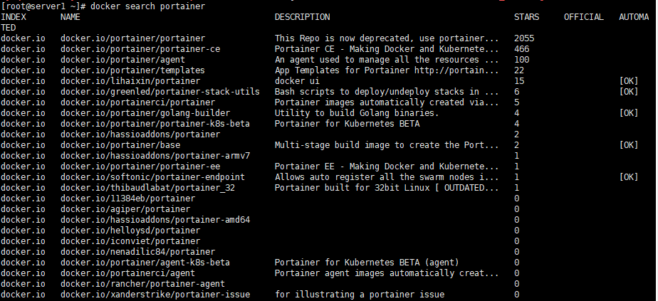This screenshot has height=301, width=658.
Task: Click the 'docker search portainer' command text
Action: tap(147, 6)
